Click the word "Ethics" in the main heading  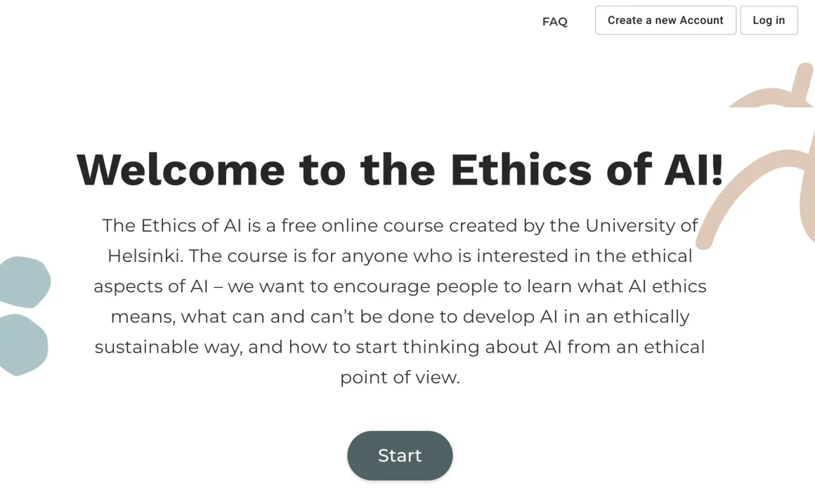pyautogui.click(x=521, y=170)
